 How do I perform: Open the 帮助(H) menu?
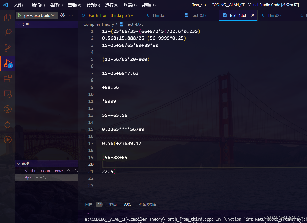148,5
